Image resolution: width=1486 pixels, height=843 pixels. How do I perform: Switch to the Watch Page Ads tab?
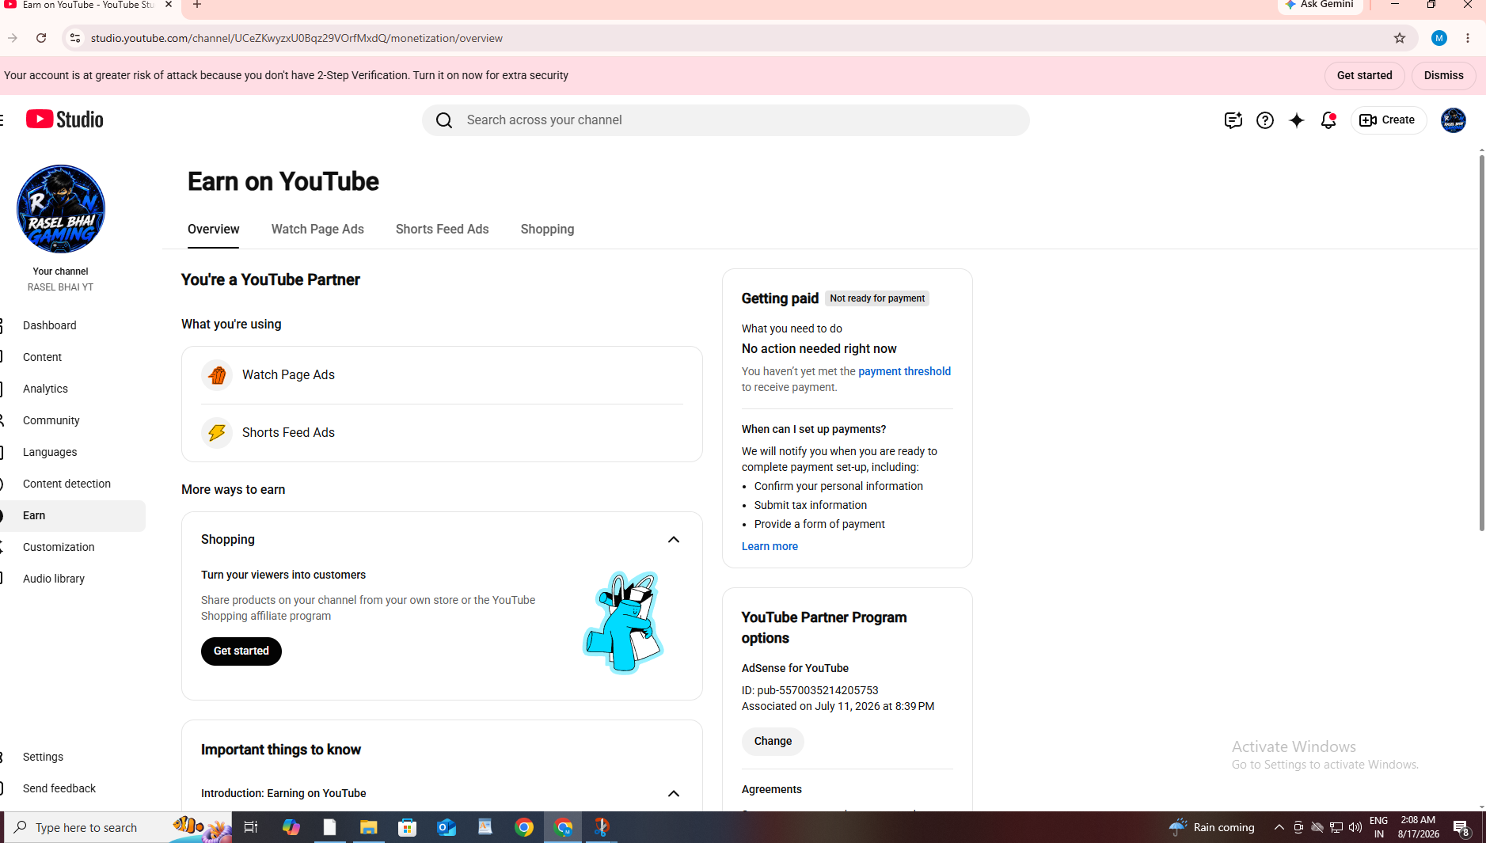pos(317,230)
